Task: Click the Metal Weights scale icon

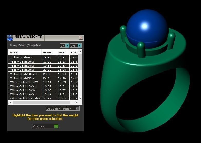Action: pyautogui.click(x=10, y=38)
